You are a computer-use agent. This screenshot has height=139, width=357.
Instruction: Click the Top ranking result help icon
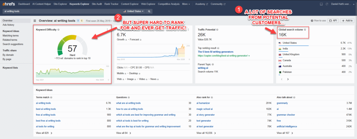[x=218, y=48]
